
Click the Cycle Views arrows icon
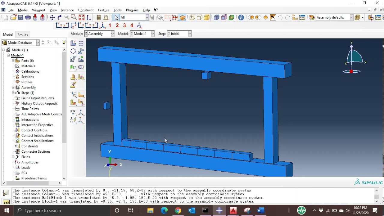point(89,18)
